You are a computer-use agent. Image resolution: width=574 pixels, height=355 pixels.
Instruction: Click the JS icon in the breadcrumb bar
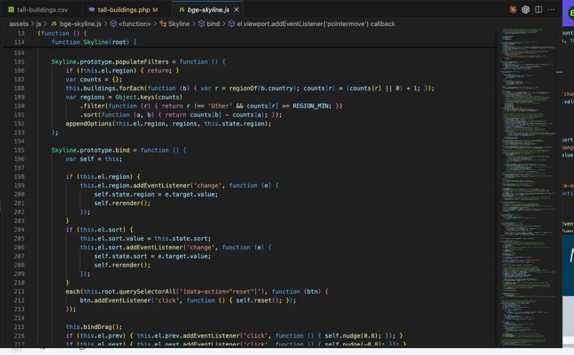coord(54,23)
